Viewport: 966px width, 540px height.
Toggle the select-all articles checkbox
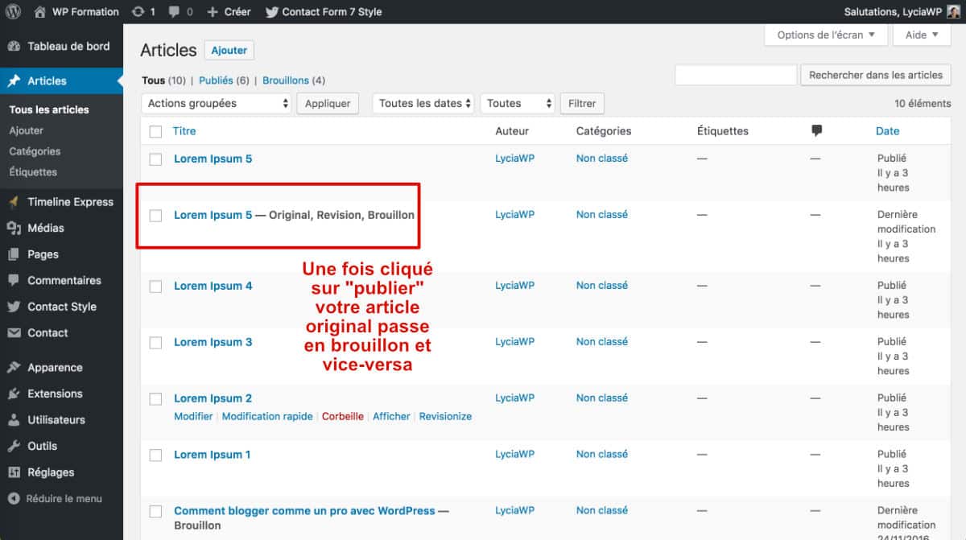tap(155, 130)
